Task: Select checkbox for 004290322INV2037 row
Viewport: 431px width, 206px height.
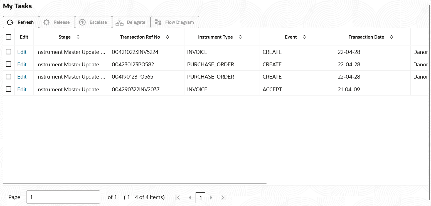Action: tap(9, 89)
